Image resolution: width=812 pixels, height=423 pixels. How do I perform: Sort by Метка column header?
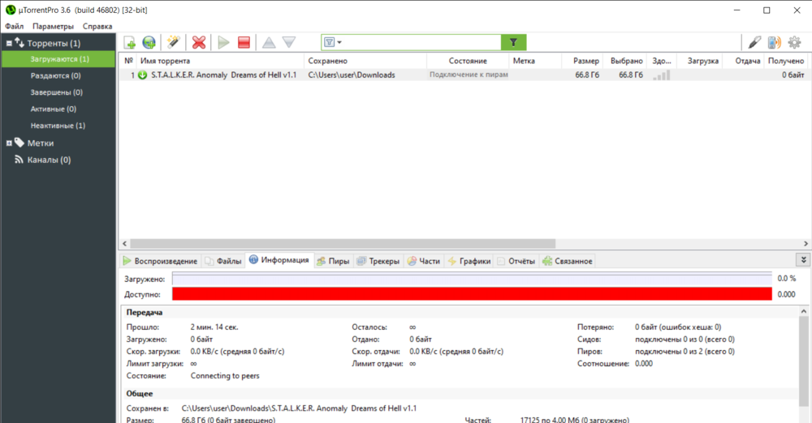[x=535, y=61]
